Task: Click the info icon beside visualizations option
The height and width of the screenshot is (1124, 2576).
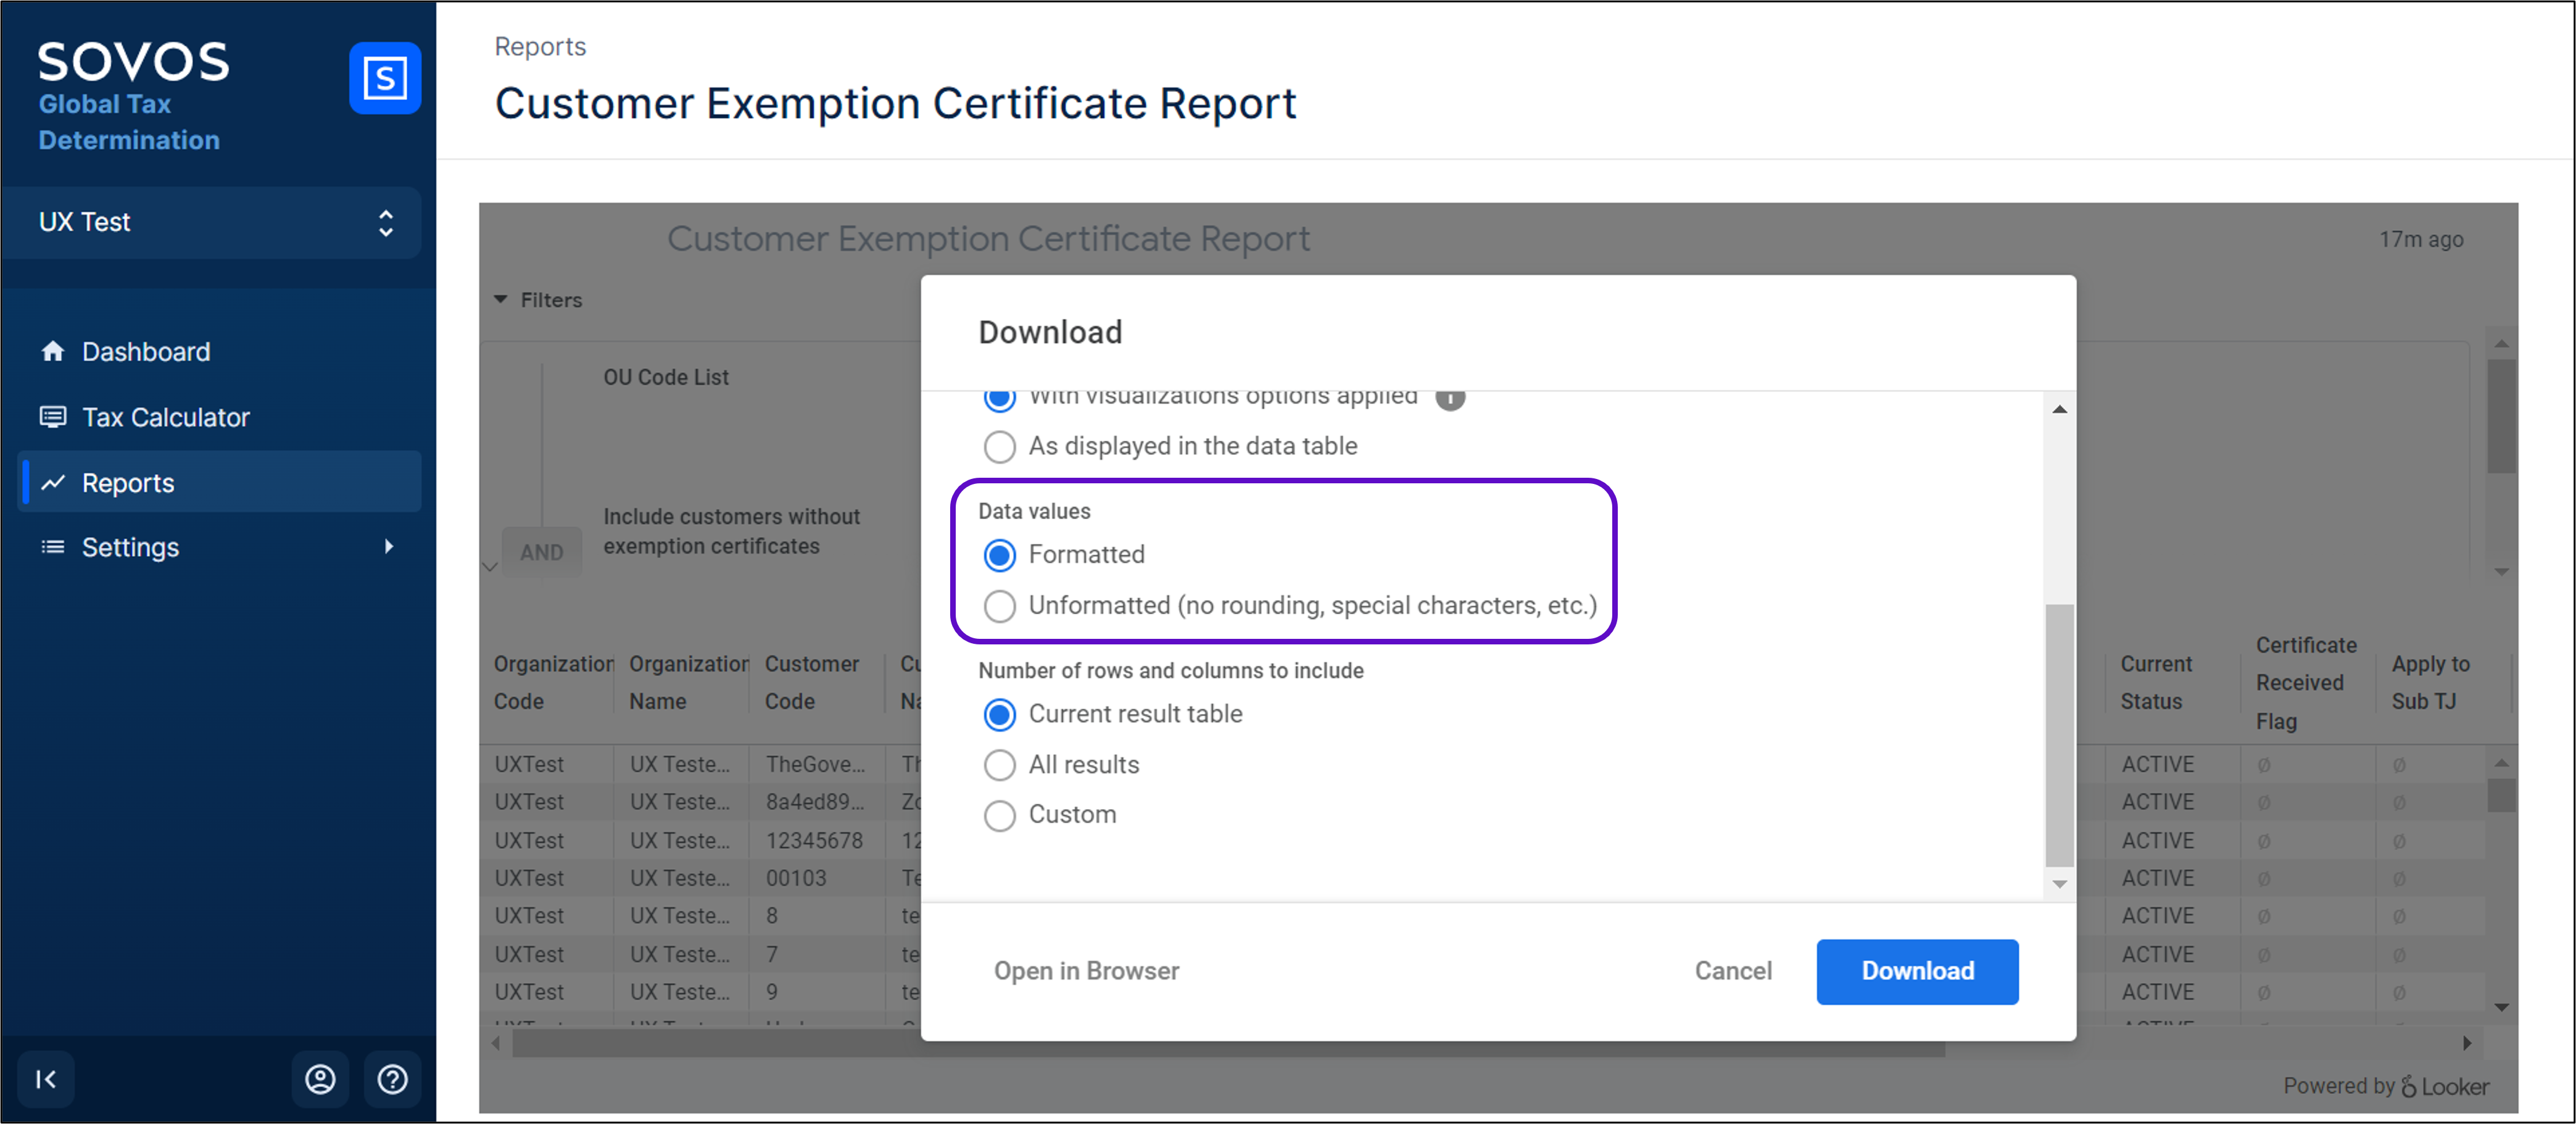Action: tap(1450, 398)
